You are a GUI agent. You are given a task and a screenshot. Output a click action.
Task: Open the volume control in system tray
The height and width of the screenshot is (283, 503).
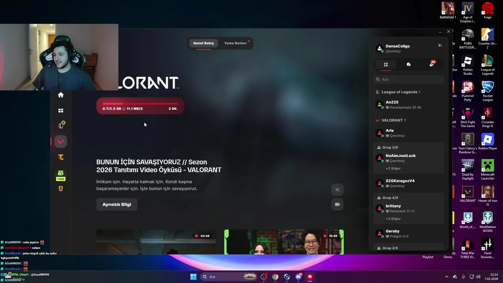[x=478, y=277]
